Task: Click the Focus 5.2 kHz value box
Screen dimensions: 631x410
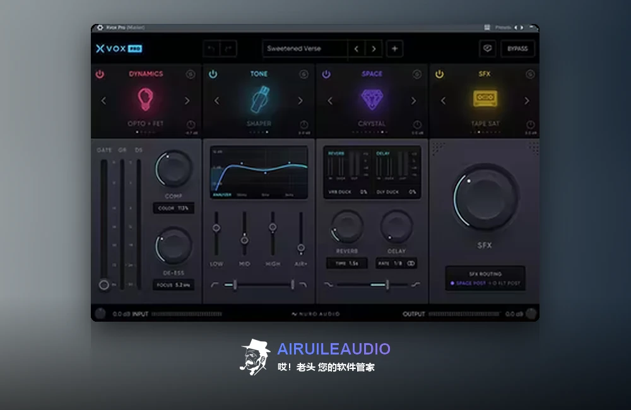Action: [x=174, y=285]
